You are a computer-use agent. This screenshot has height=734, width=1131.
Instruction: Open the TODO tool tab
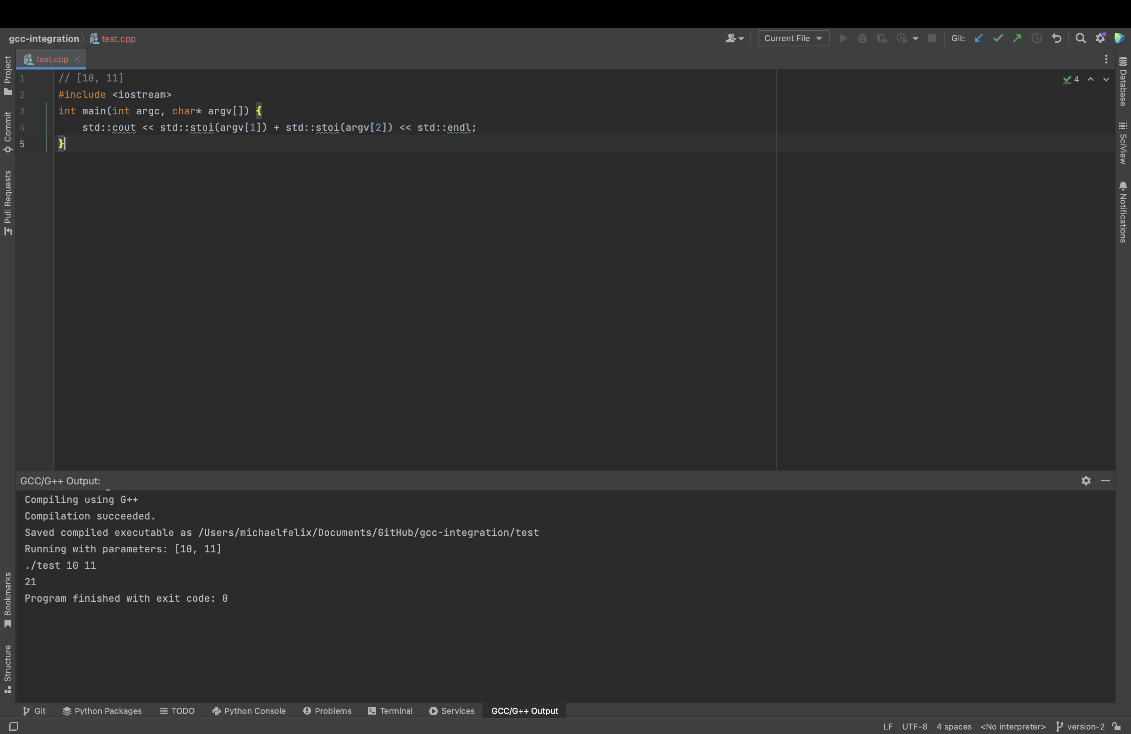177,711
